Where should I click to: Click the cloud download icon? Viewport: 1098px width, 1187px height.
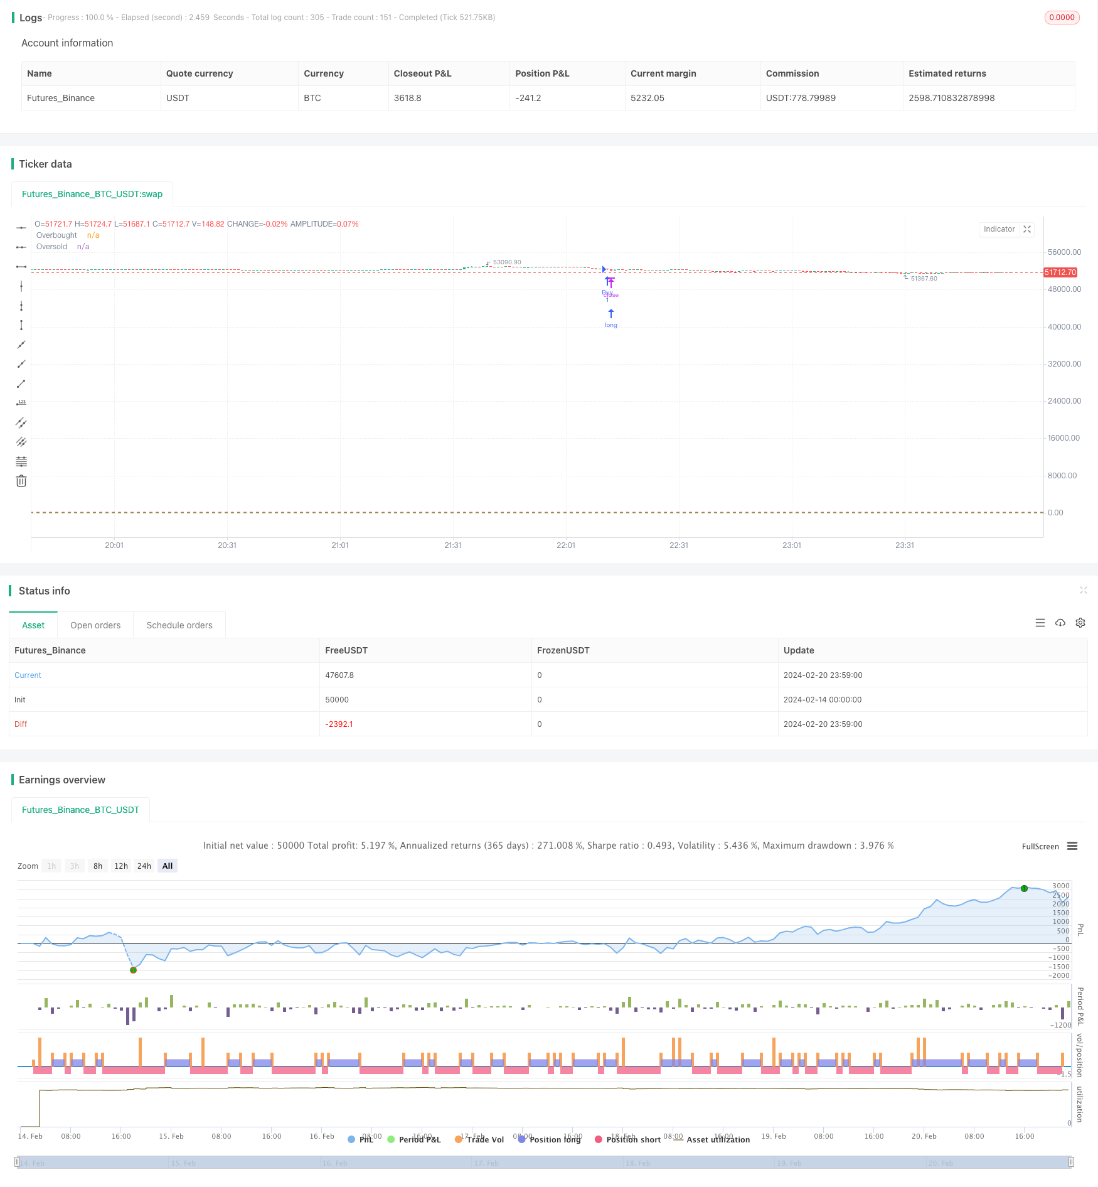pyautogui.click(x=1060, y=623)
